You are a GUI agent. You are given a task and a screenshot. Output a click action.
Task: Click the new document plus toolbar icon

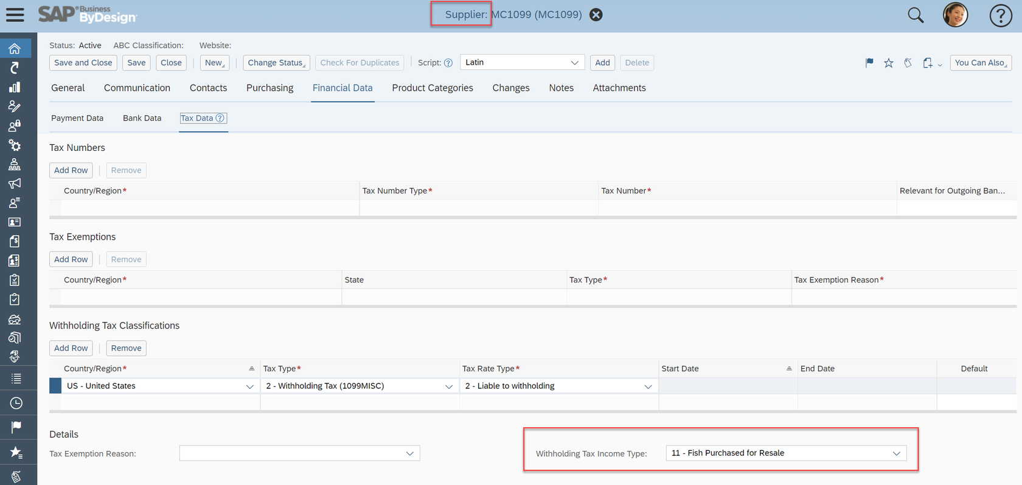pyautogui.click(x=928, y=63)
